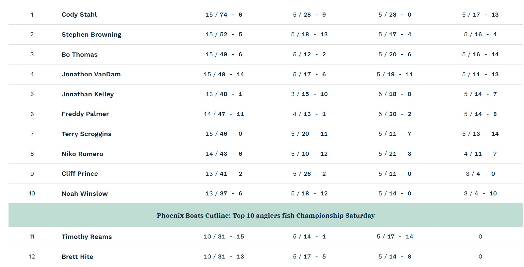Click Terry Scroggins' total 15 / 46 - 0
This screenshot has width=524, height=267.
pos(224,134)
